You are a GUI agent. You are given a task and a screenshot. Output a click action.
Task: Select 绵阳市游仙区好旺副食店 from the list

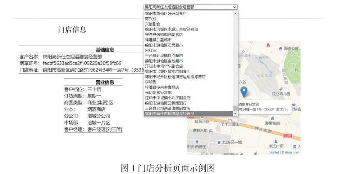coord(166,14)
